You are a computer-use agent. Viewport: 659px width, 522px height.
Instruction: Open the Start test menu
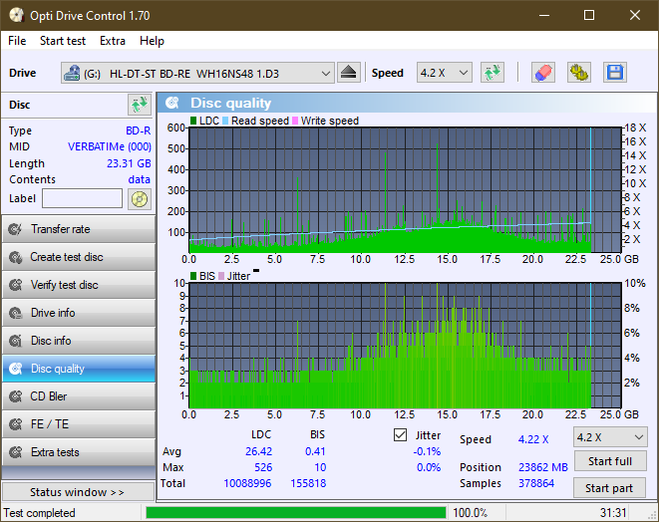[63, 41]
